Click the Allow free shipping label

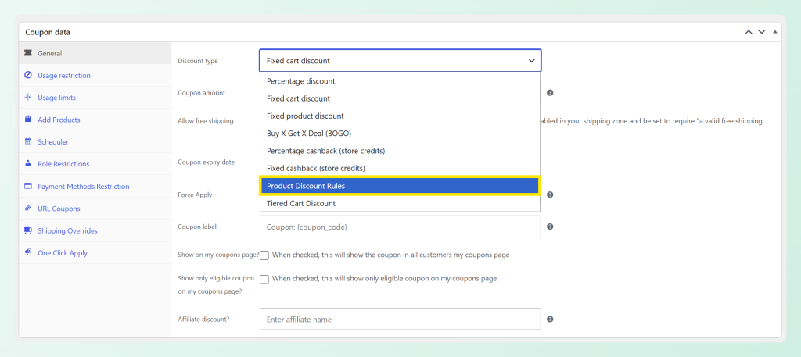coord(206,121)
